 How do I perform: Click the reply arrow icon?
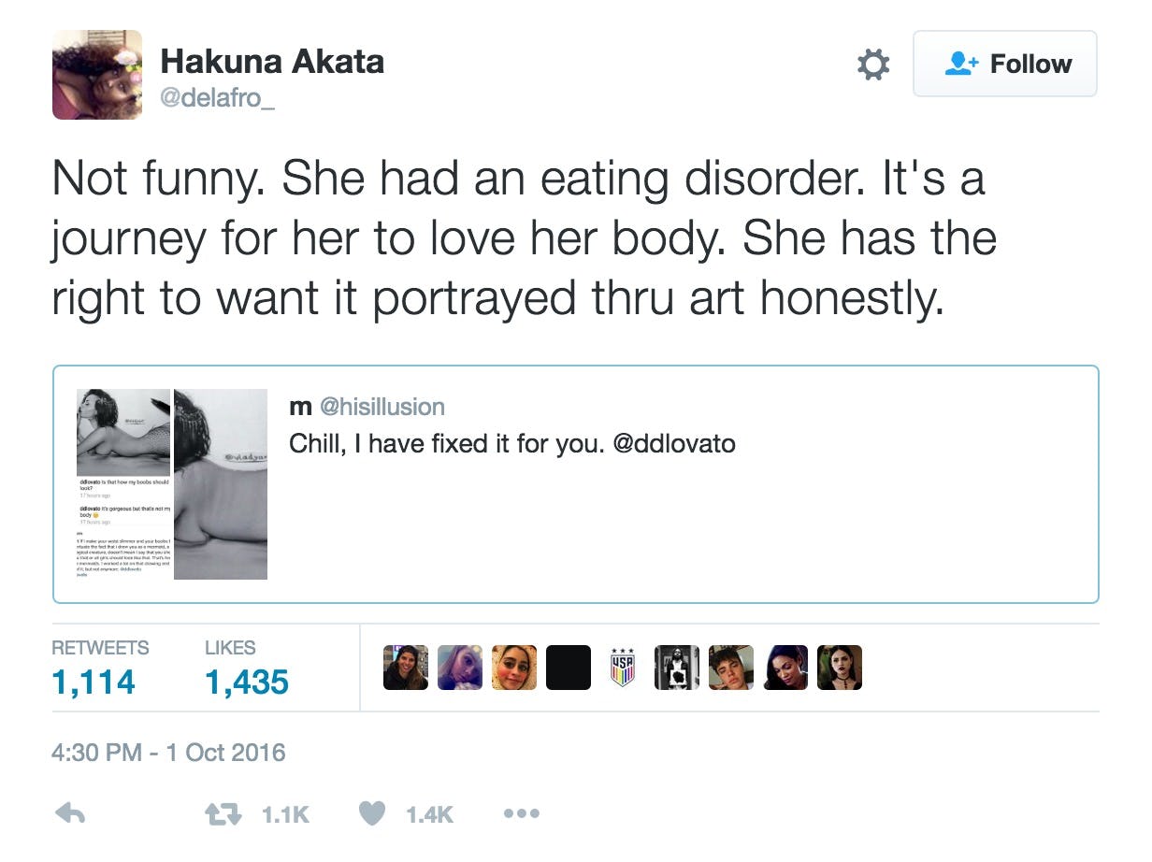point(71,813)
